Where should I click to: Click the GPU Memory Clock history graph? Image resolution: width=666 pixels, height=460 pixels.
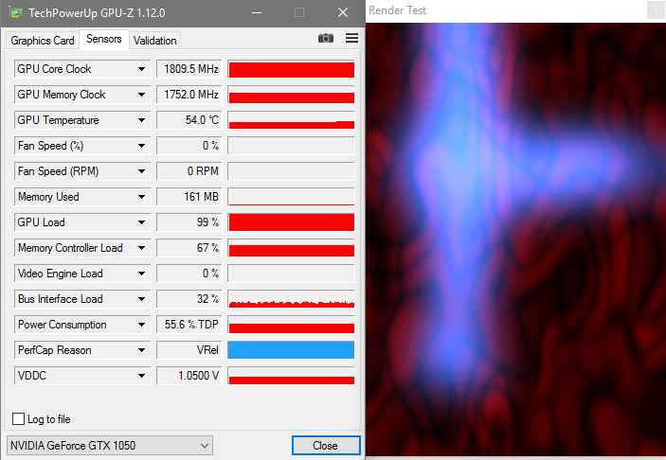tap(291, 95)
